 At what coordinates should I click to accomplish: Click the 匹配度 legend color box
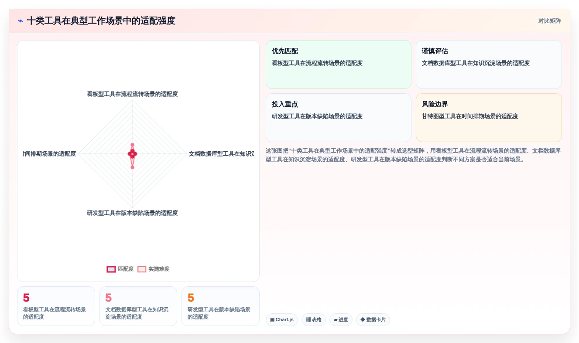[x=111, y=269]
